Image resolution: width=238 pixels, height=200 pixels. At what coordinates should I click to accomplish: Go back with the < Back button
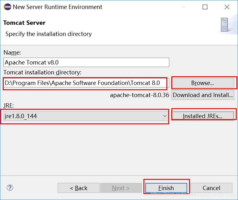click(x=78, y=188)
